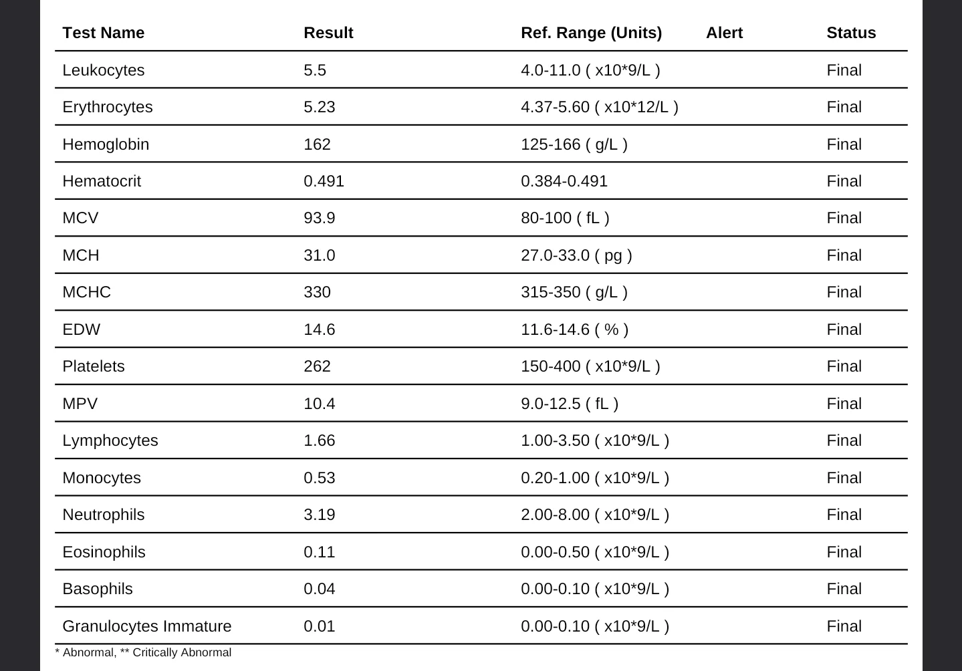Select the MPV test name
Image resolution: width=962 pixels, height=671 pixels.
(80, 404)
